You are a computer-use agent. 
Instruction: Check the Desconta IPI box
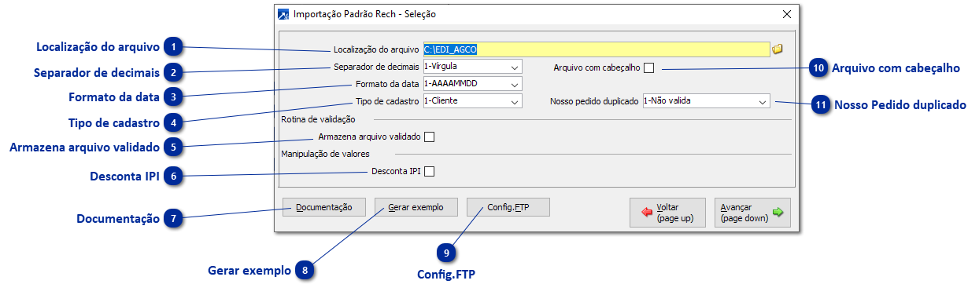(430, 171)
